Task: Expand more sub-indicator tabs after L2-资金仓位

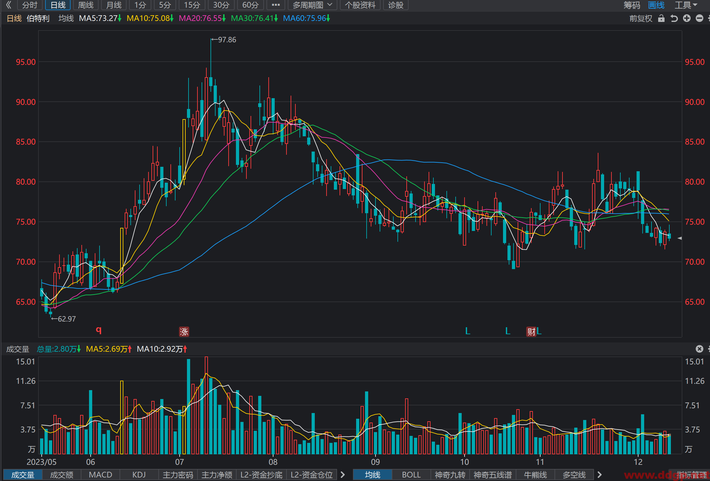Action: coord(343,475)
